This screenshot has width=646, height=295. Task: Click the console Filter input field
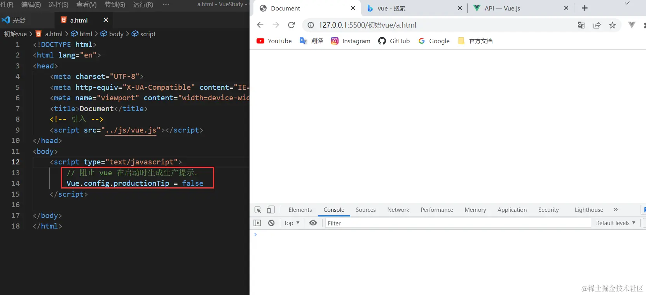pyautogui.click(x=458, y=223)
